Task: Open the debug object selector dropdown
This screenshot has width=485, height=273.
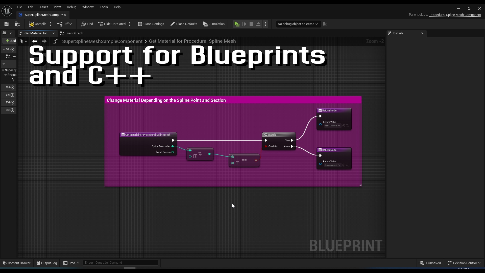Action: [298, 24]
